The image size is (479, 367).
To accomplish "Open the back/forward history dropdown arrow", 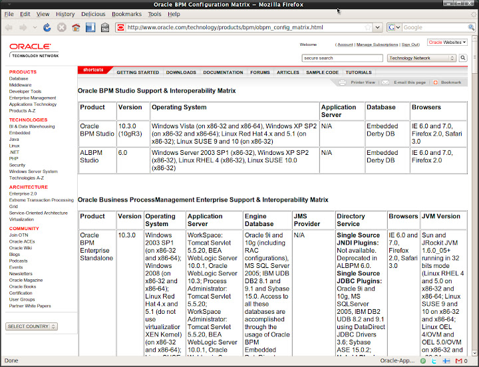I will point(35,27).
